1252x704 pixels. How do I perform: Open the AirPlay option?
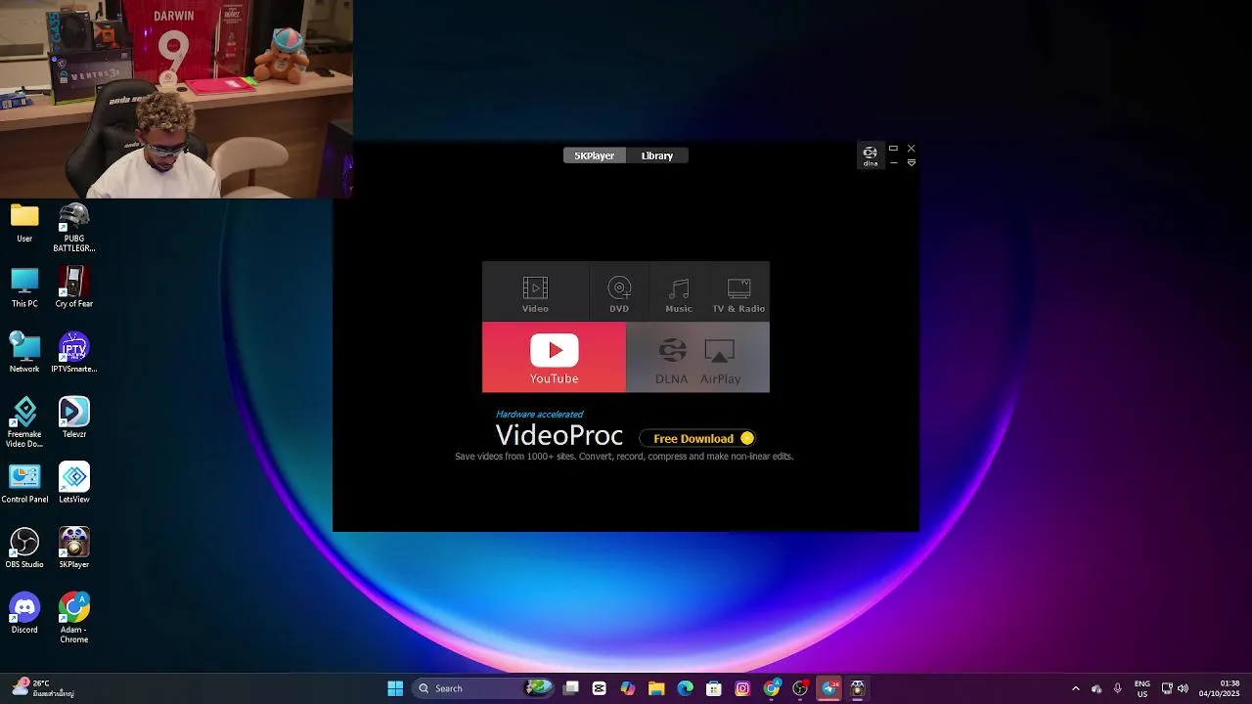click(720, 359)
